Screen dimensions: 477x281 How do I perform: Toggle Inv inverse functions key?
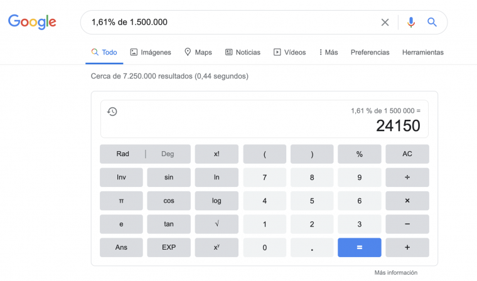coord(121,178)
